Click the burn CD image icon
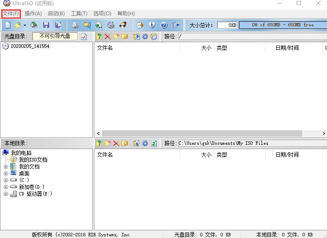Image resolution: width=327 pixels, height=238 pixels. (x=123, y=25)
